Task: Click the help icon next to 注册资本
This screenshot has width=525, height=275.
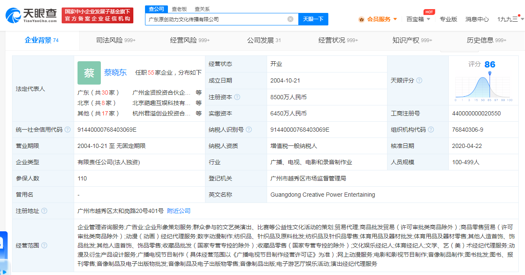Action: [237, 97]
